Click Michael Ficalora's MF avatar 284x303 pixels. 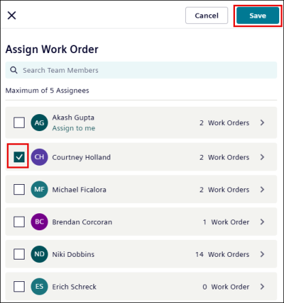point(40,190)
